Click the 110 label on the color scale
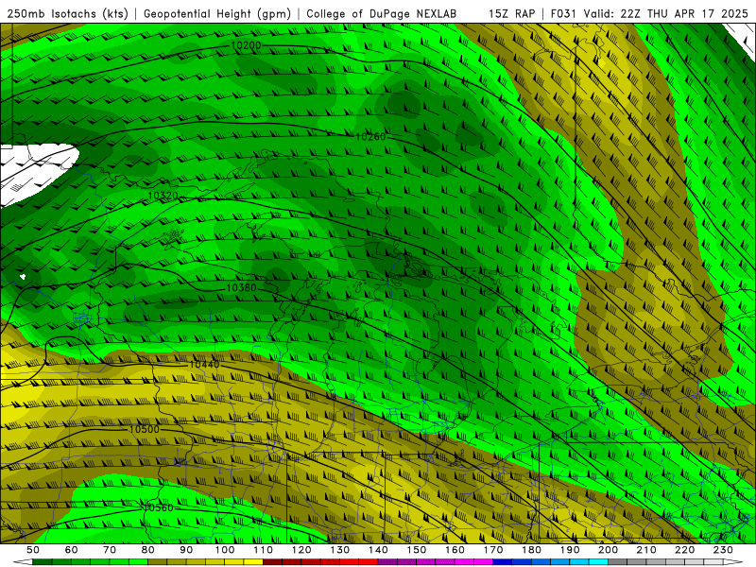Image resolution: width=756 pixels, height=567 pixels. coord(264,550)
